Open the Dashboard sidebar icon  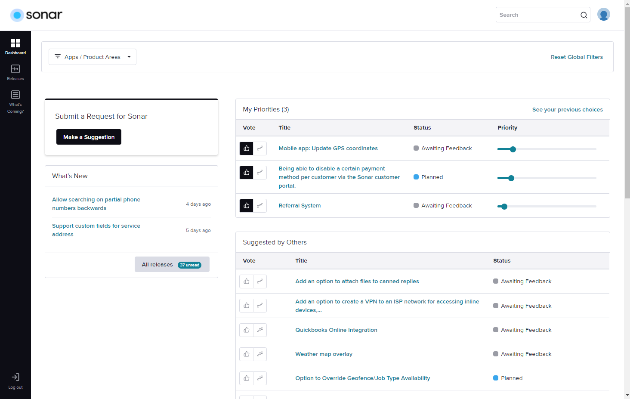15,46
